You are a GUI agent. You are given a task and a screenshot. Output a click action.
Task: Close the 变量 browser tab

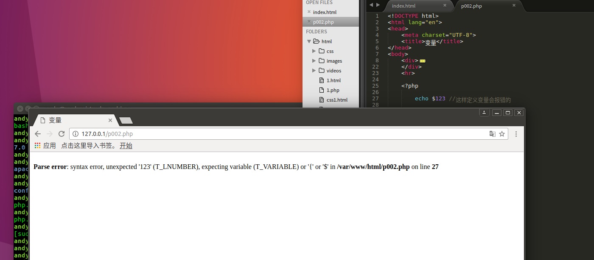tap(110, 120)
